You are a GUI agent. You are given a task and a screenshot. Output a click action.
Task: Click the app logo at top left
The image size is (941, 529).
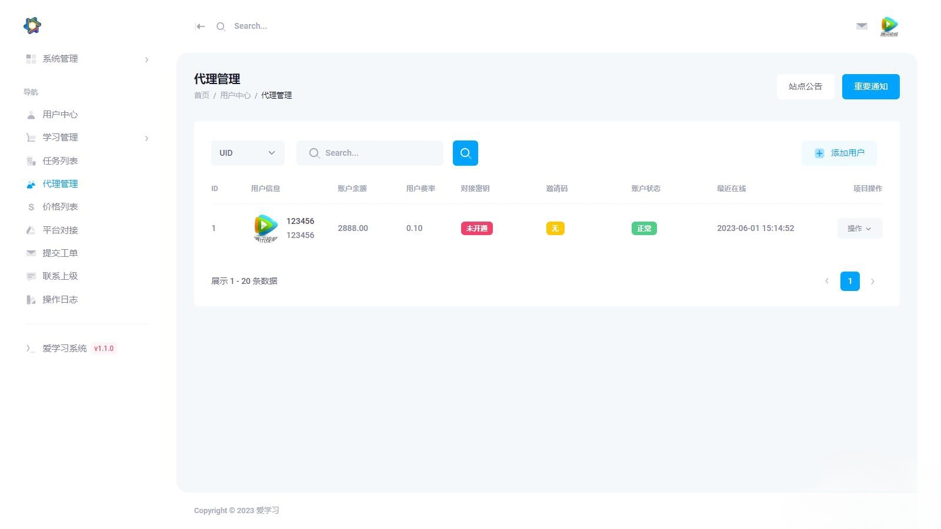click(x=32, y=25)
